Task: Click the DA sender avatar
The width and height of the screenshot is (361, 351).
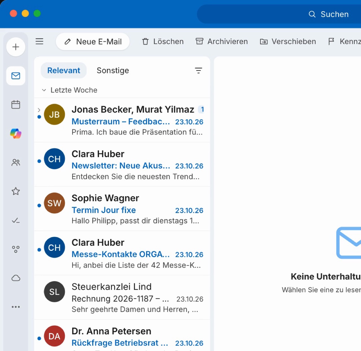Action: 54,336
